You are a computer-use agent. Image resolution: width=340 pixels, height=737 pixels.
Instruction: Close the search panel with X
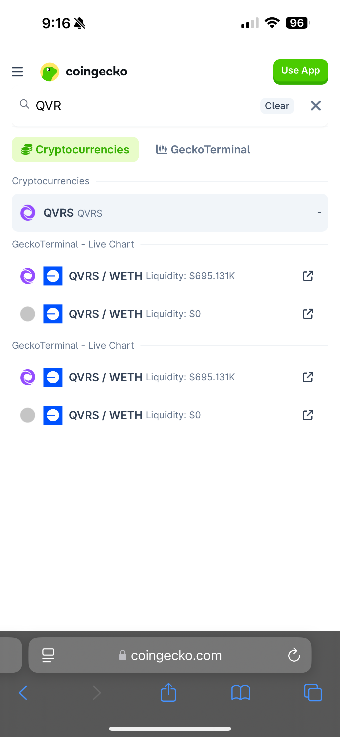tap(316, 106)
